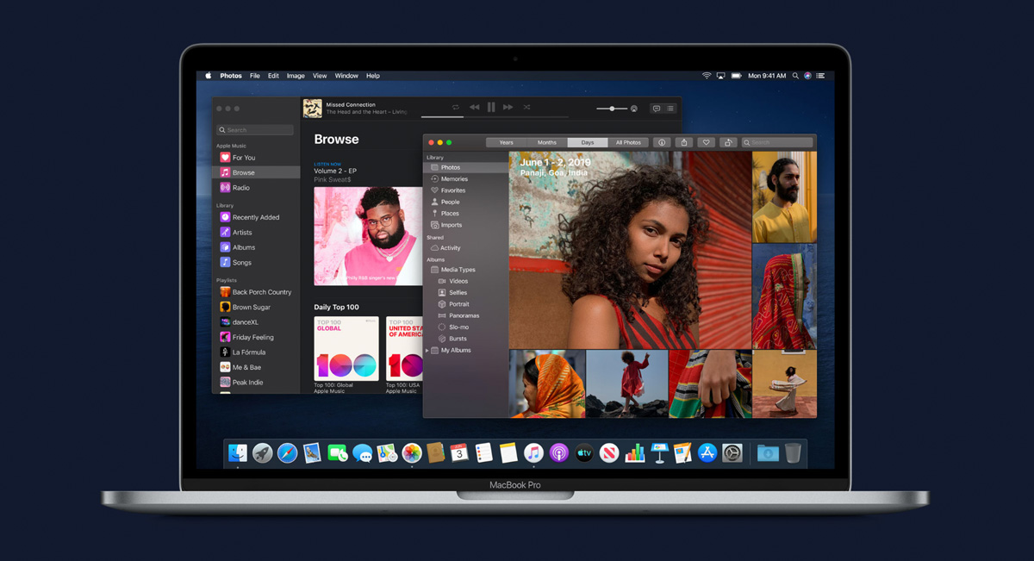This screenshot has height=561, width=1034.
Task: Toggle repeat in the Music player
Action: click(x=456, y=107)
